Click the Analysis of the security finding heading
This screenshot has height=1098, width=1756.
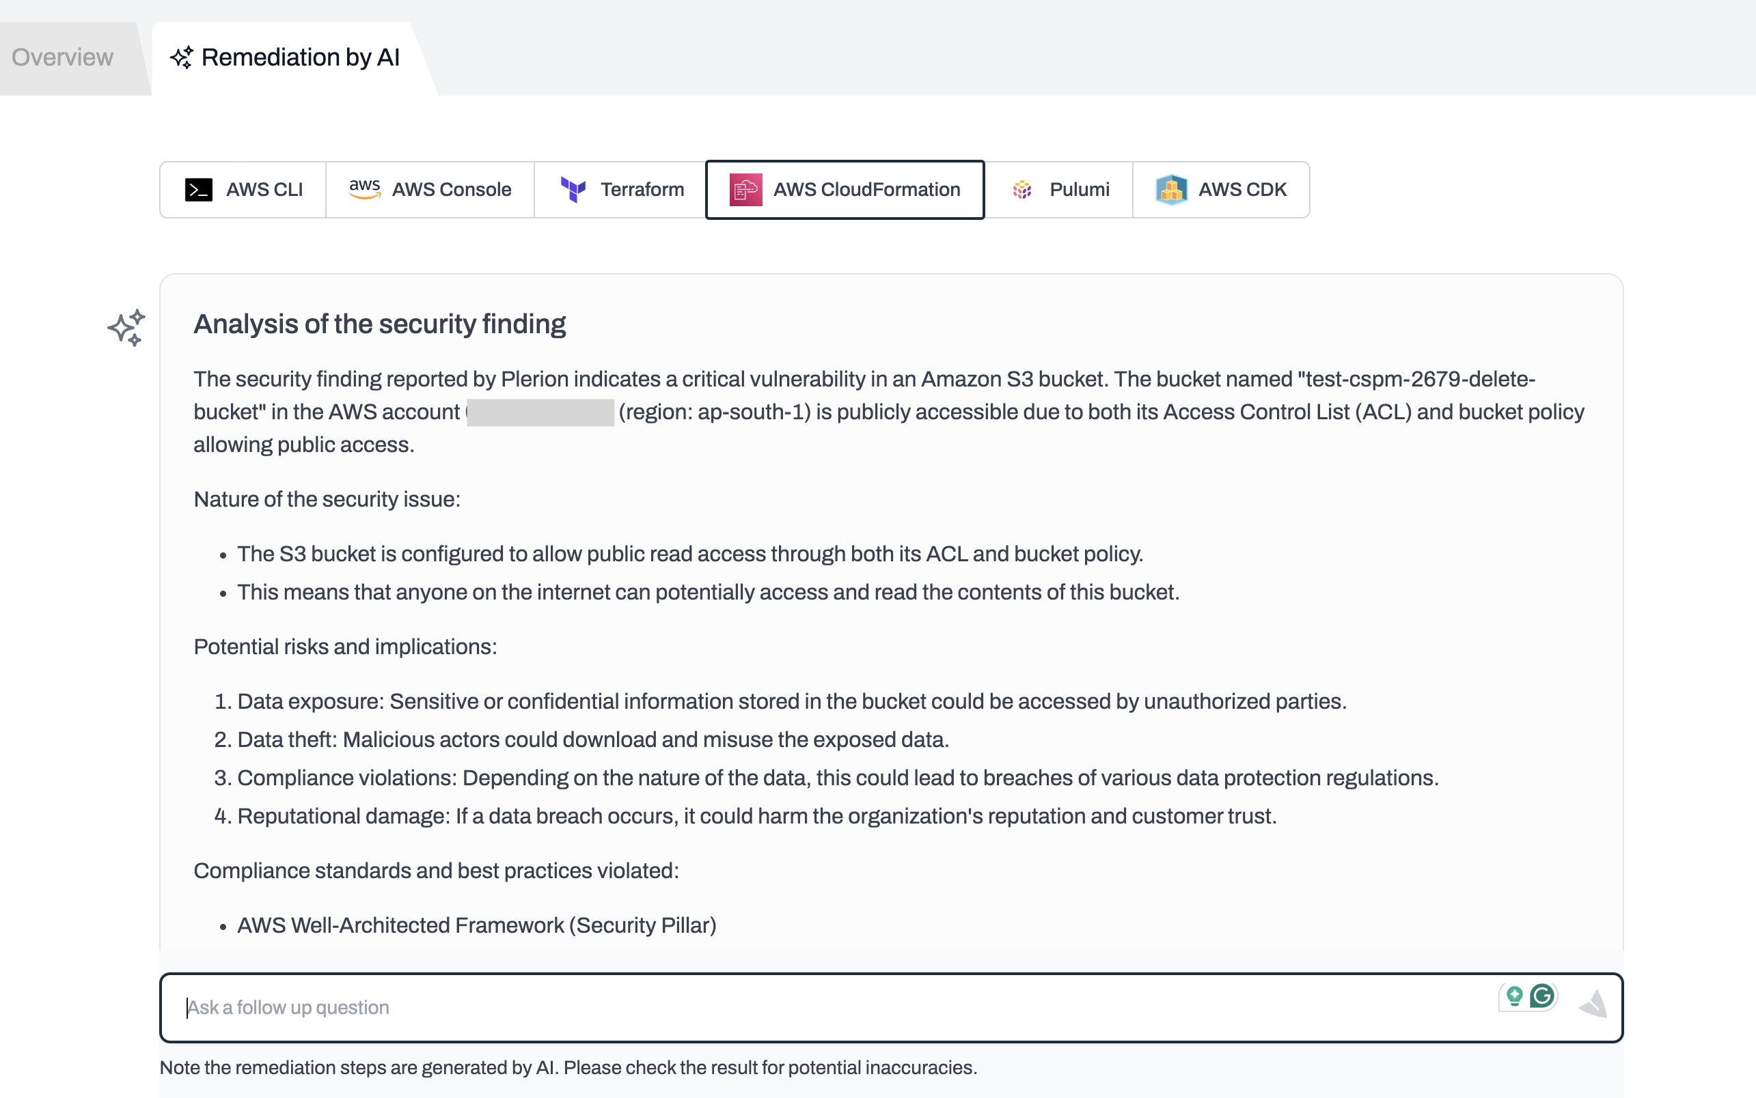[x=379, y=324]
